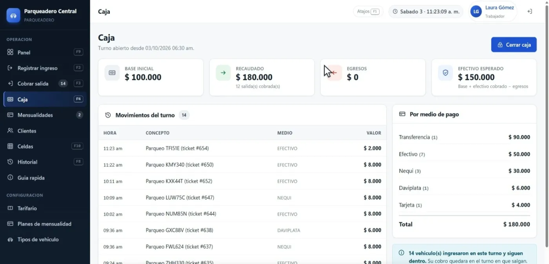Click the Mensualidades card icon
Viewport: 549px width, 264px height.
[x=10, y=115]
